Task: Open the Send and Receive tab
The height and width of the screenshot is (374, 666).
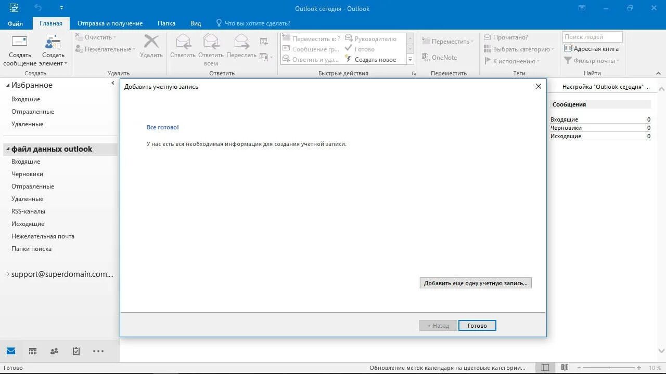Action: point(110,23)
